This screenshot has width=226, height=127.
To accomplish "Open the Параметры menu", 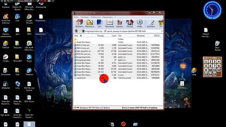I will pos(107,17).
